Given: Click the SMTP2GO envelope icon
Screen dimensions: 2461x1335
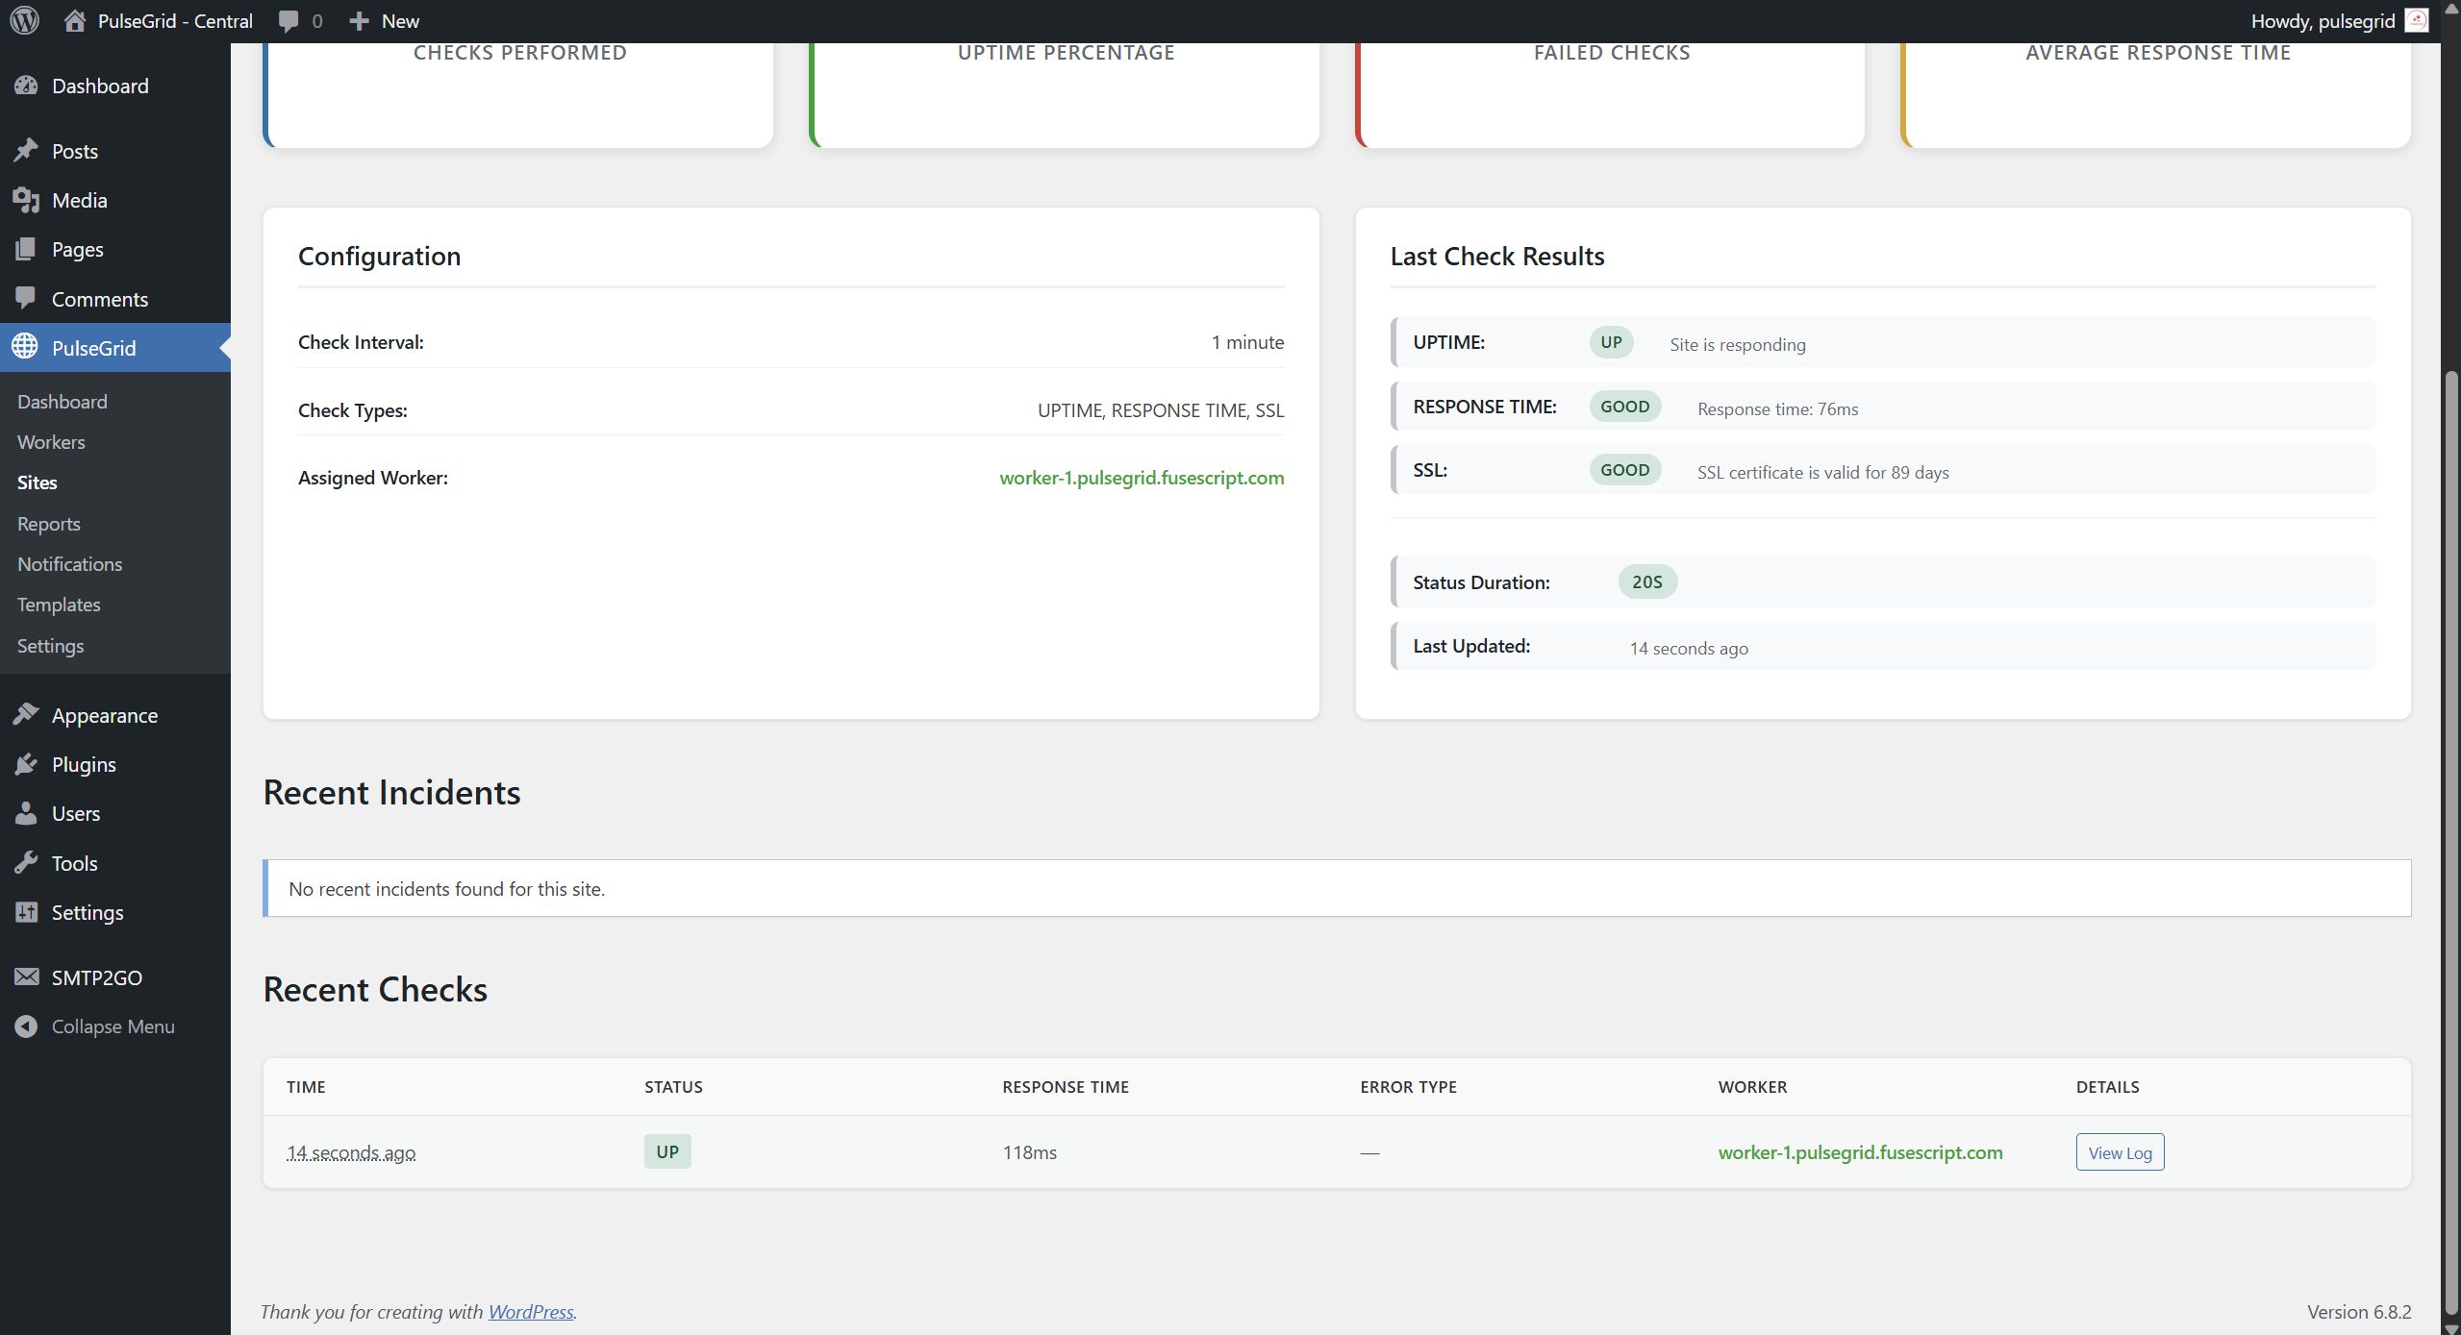Looking at the screenshot, I should point(26,977).
